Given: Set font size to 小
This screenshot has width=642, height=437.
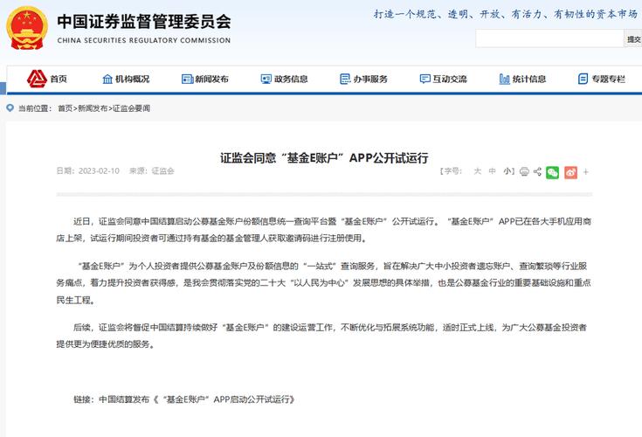Looking at the screenshot, I should click(x=507, y=171).
